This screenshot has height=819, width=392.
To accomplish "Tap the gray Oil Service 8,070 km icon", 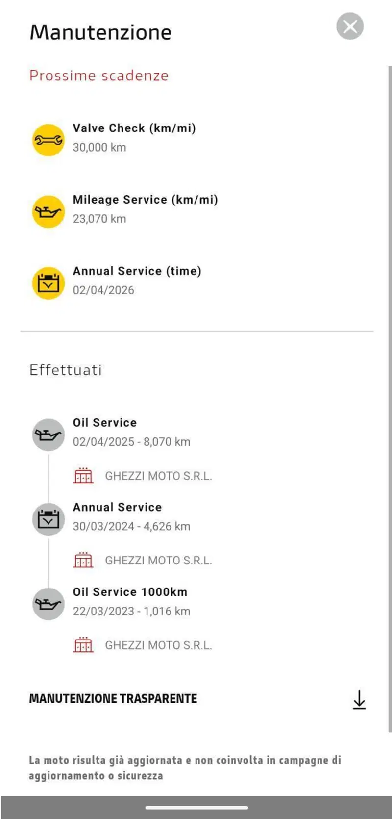I will click(48, 435).
